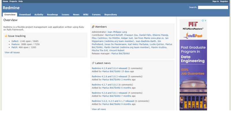Open Bernhard Rohloff's profile
The width and height of the screenshot is (231, 115).
(x=114, y=35)
